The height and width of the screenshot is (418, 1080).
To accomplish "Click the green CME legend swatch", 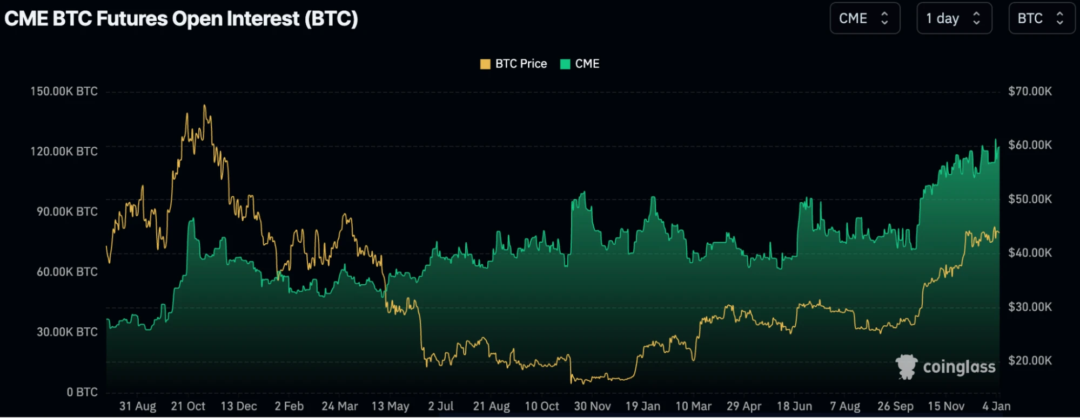I will [565, 64].
